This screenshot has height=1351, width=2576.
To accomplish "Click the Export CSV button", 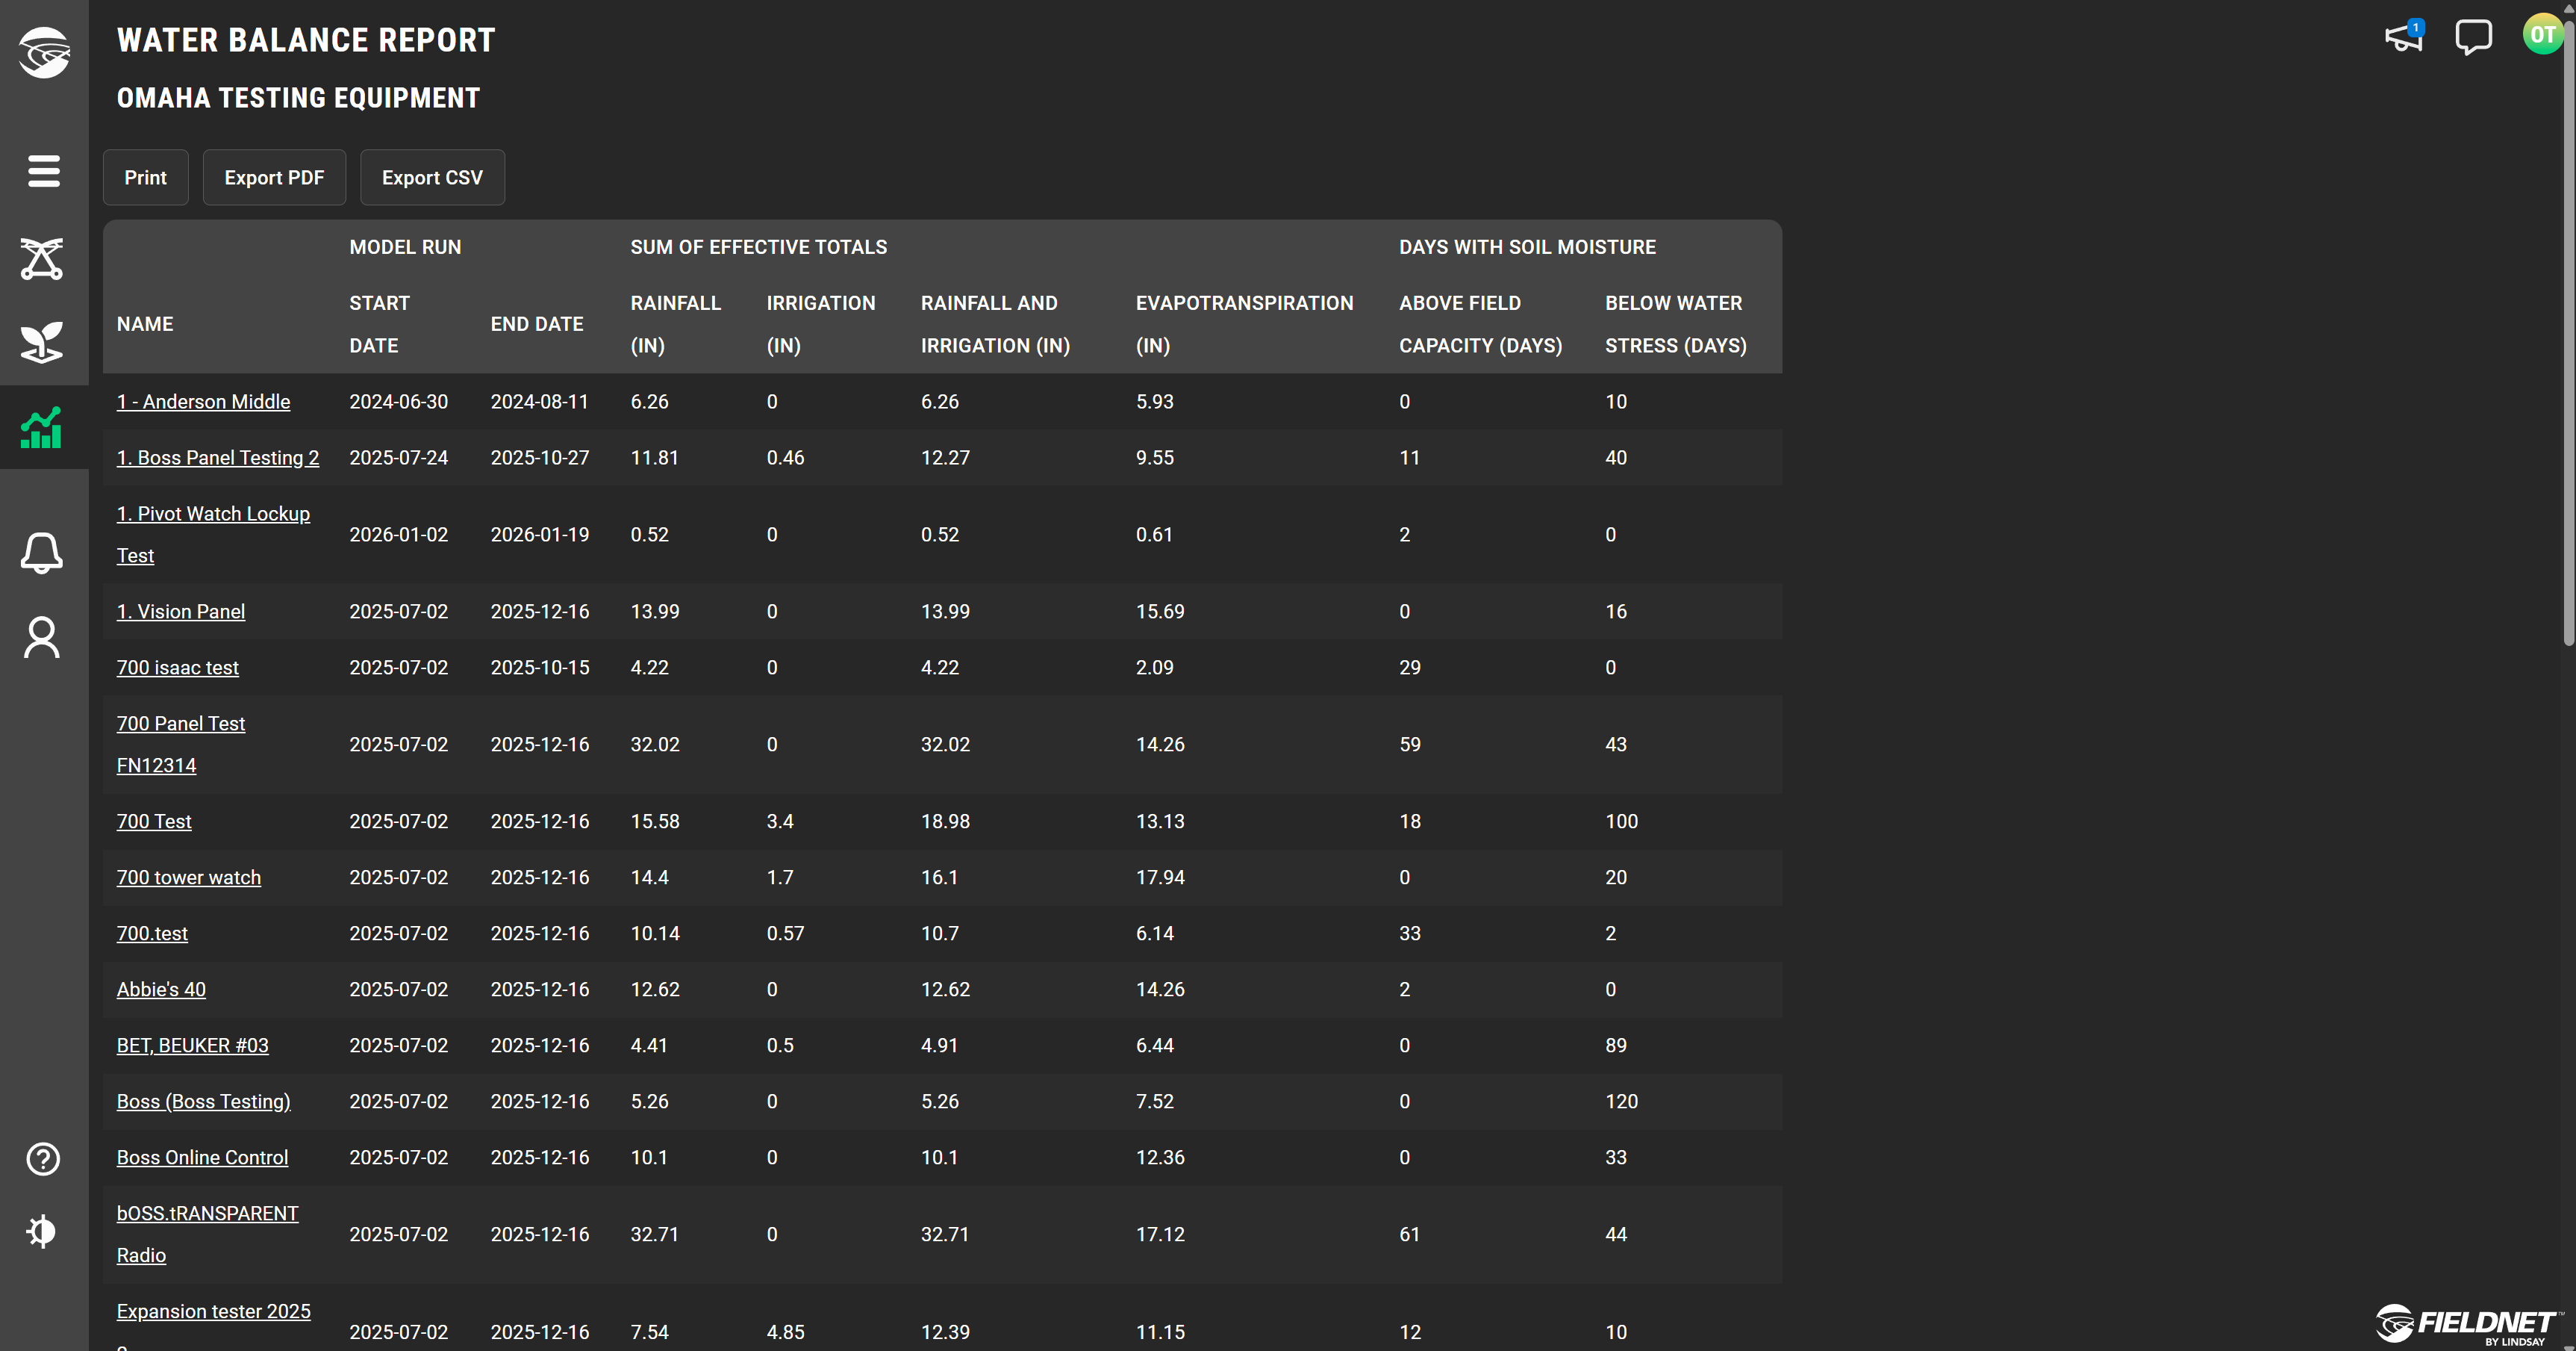I will [432, 177].
